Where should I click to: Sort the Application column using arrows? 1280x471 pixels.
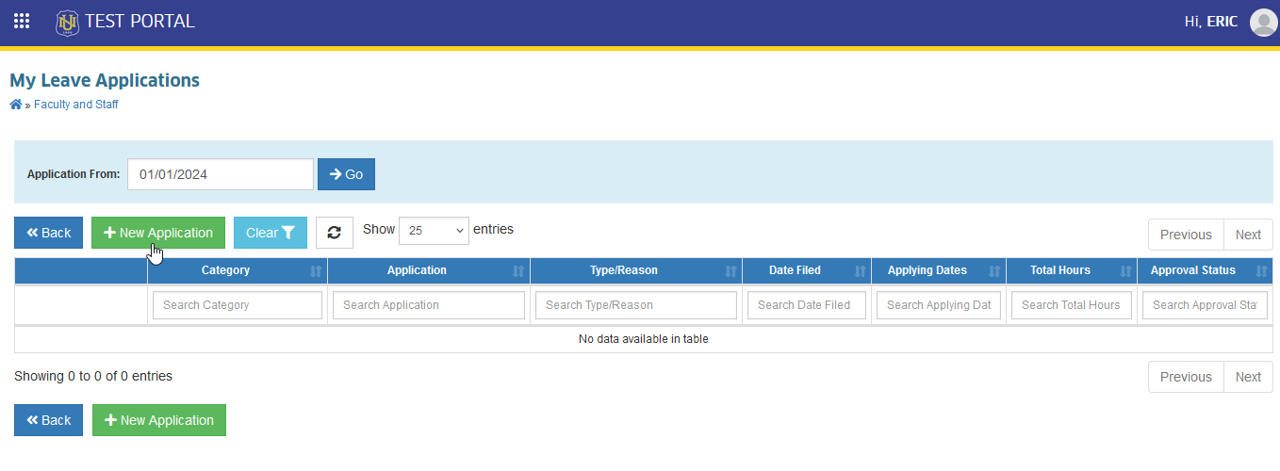pos(518,271)
